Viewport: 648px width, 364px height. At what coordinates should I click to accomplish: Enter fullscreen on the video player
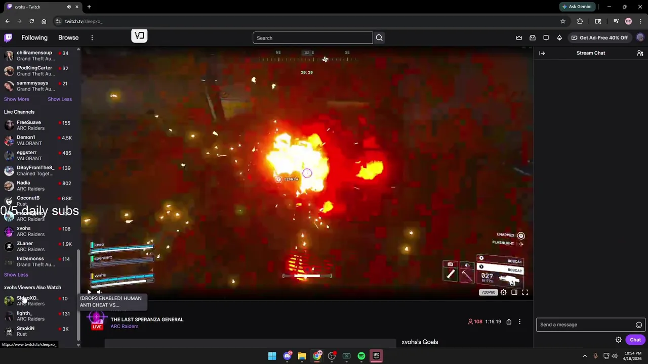(x=525, y=292)
